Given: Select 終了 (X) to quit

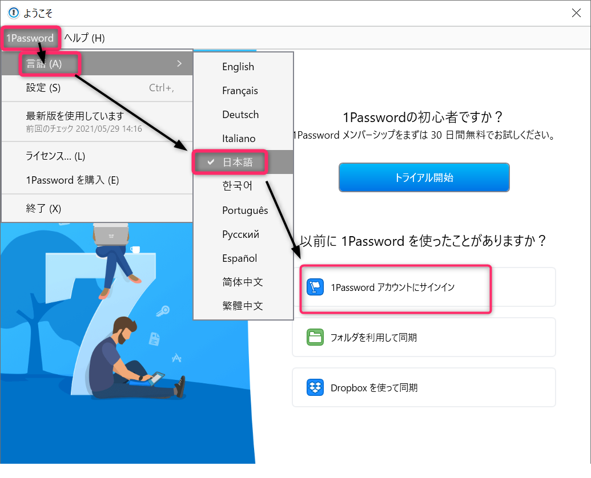Looking at the screenshot, I should 97,209.
